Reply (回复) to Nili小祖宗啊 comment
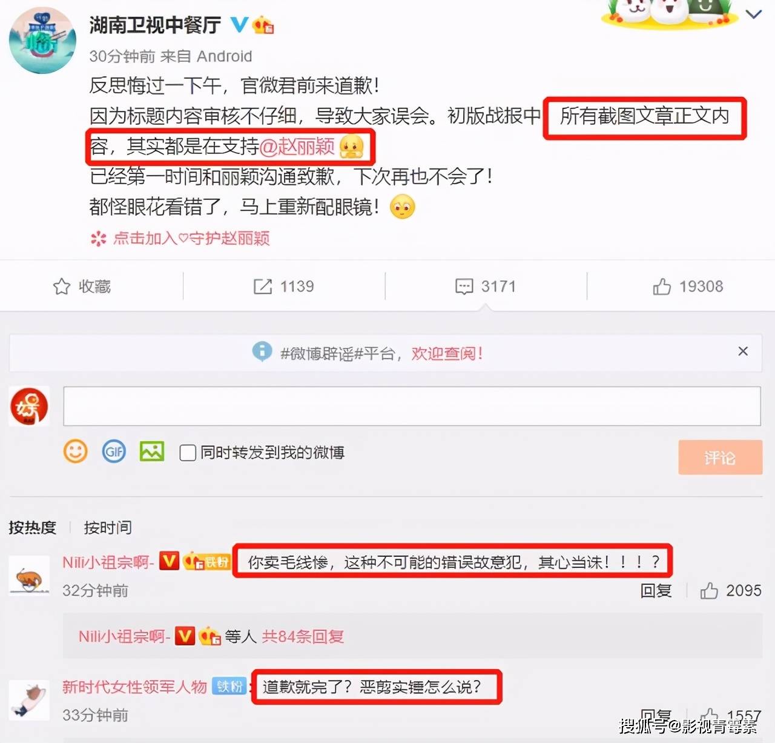This screenshot has height=743, width=775. (x=656, y=590)
